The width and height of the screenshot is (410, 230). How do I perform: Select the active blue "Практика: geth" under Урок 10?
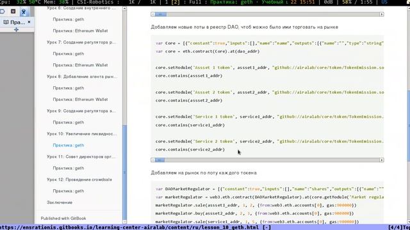69,145
